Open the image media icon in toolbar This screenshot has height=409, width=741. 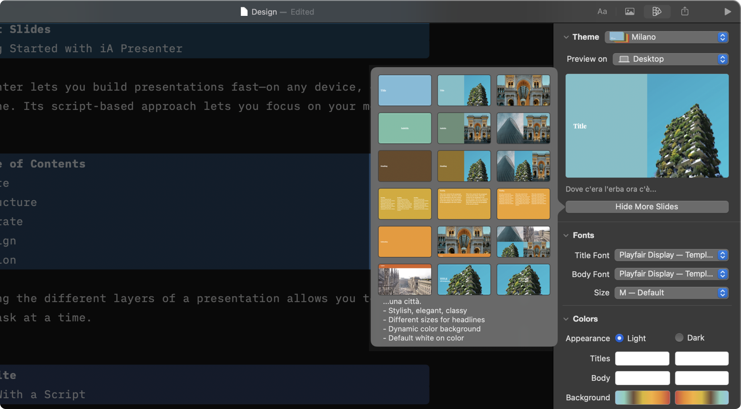[x=630, y=12]
